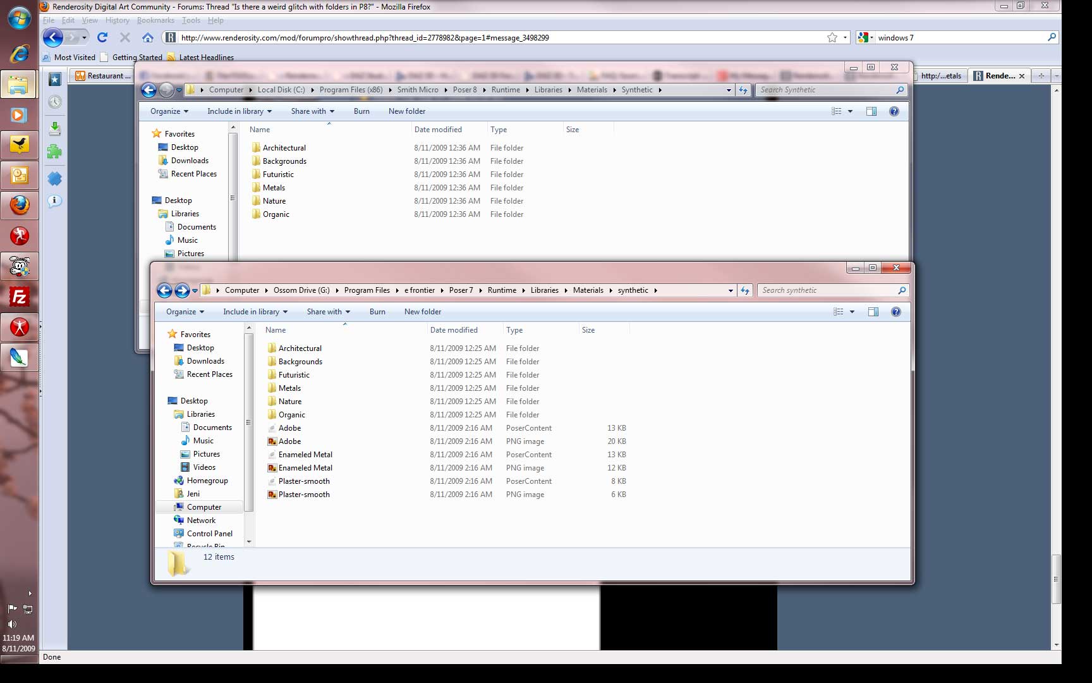Select Computer in the Poser 7 navigation pane
This screenshot has height=683, width=1092.
[204, 507]
